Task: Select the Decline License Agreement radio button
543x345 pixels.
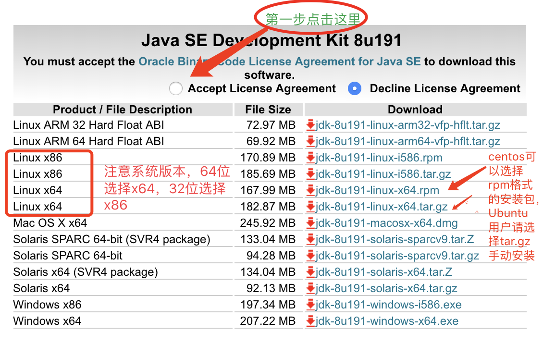Action: pos(355,88)
